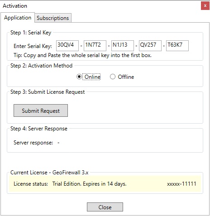Click the Trial Edition license status text
Image resolution: width=210 pixels, height=216 pixels.
89,184
